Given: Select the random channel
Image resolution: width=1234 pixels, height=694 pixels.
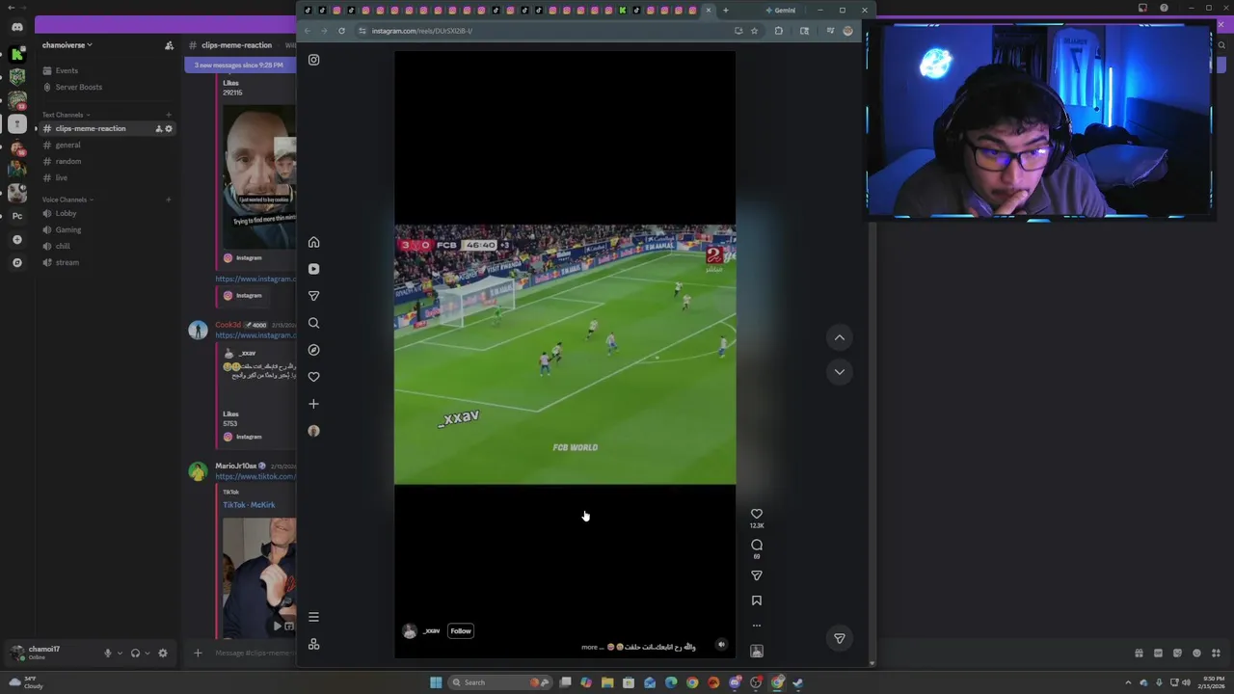Looking at the screenshot, I should click(x=106, y=161).
